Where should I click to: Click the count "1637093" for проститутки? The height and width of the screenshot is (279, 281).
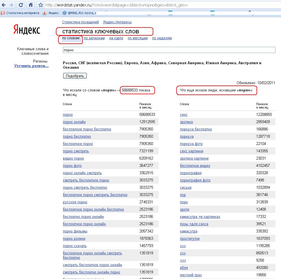tap(263, 238)
